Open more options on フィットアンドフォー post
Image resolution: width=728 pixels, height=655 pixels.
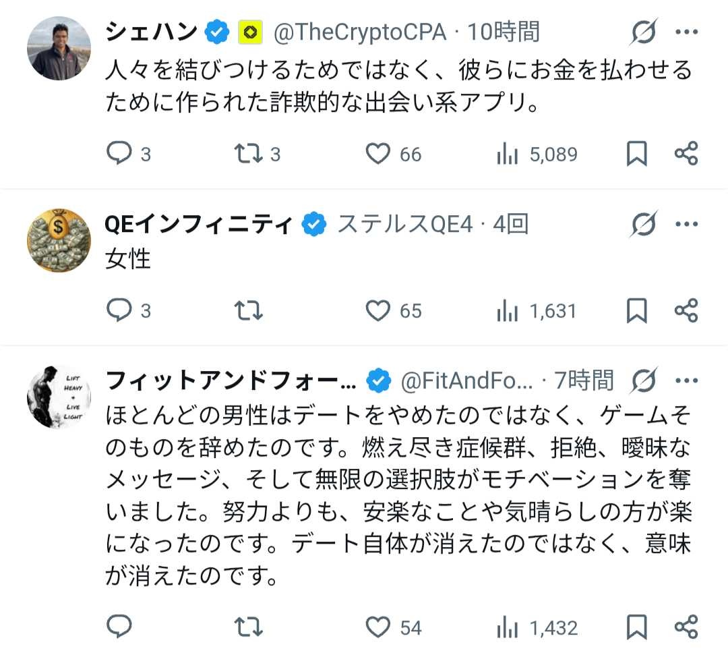point(686,381)
